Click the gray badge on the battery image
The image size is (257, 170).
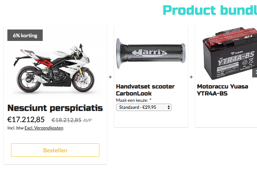(254, 73)
